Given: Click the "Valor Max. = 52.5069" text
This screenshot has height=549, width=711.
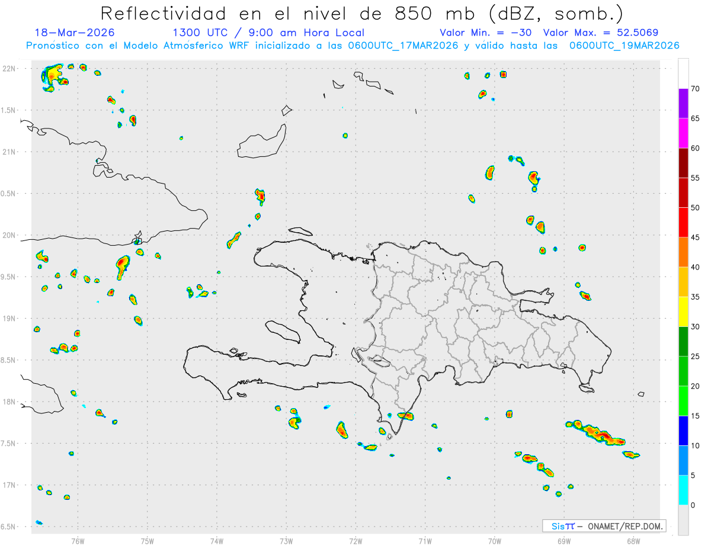Looking at the screenshot, I should [601, 33].
